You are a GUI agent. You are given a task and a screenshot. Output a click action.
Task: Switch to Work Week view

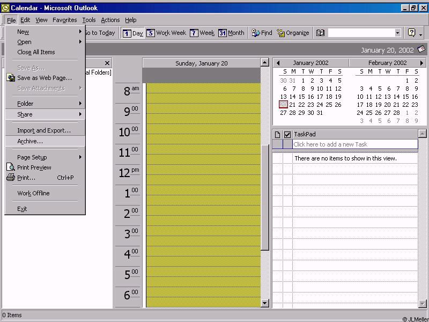tap(166, 33)
